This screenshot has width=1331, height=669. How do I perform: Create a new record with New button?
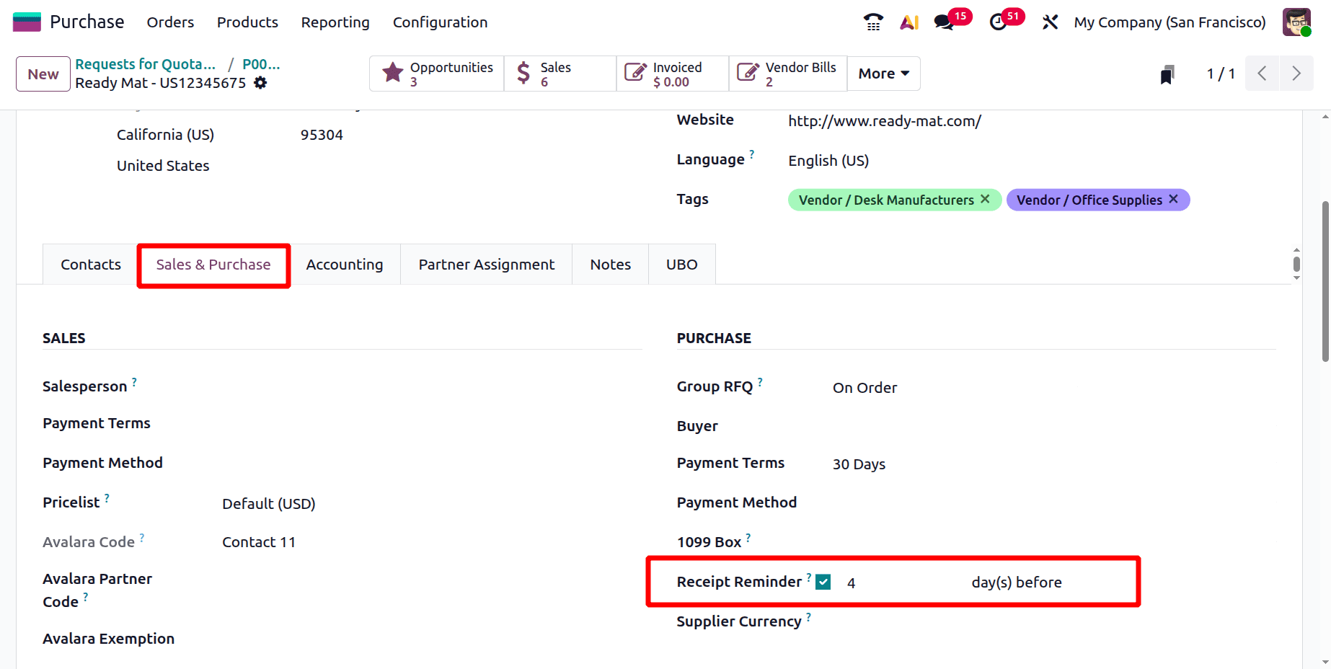(43, 74)
